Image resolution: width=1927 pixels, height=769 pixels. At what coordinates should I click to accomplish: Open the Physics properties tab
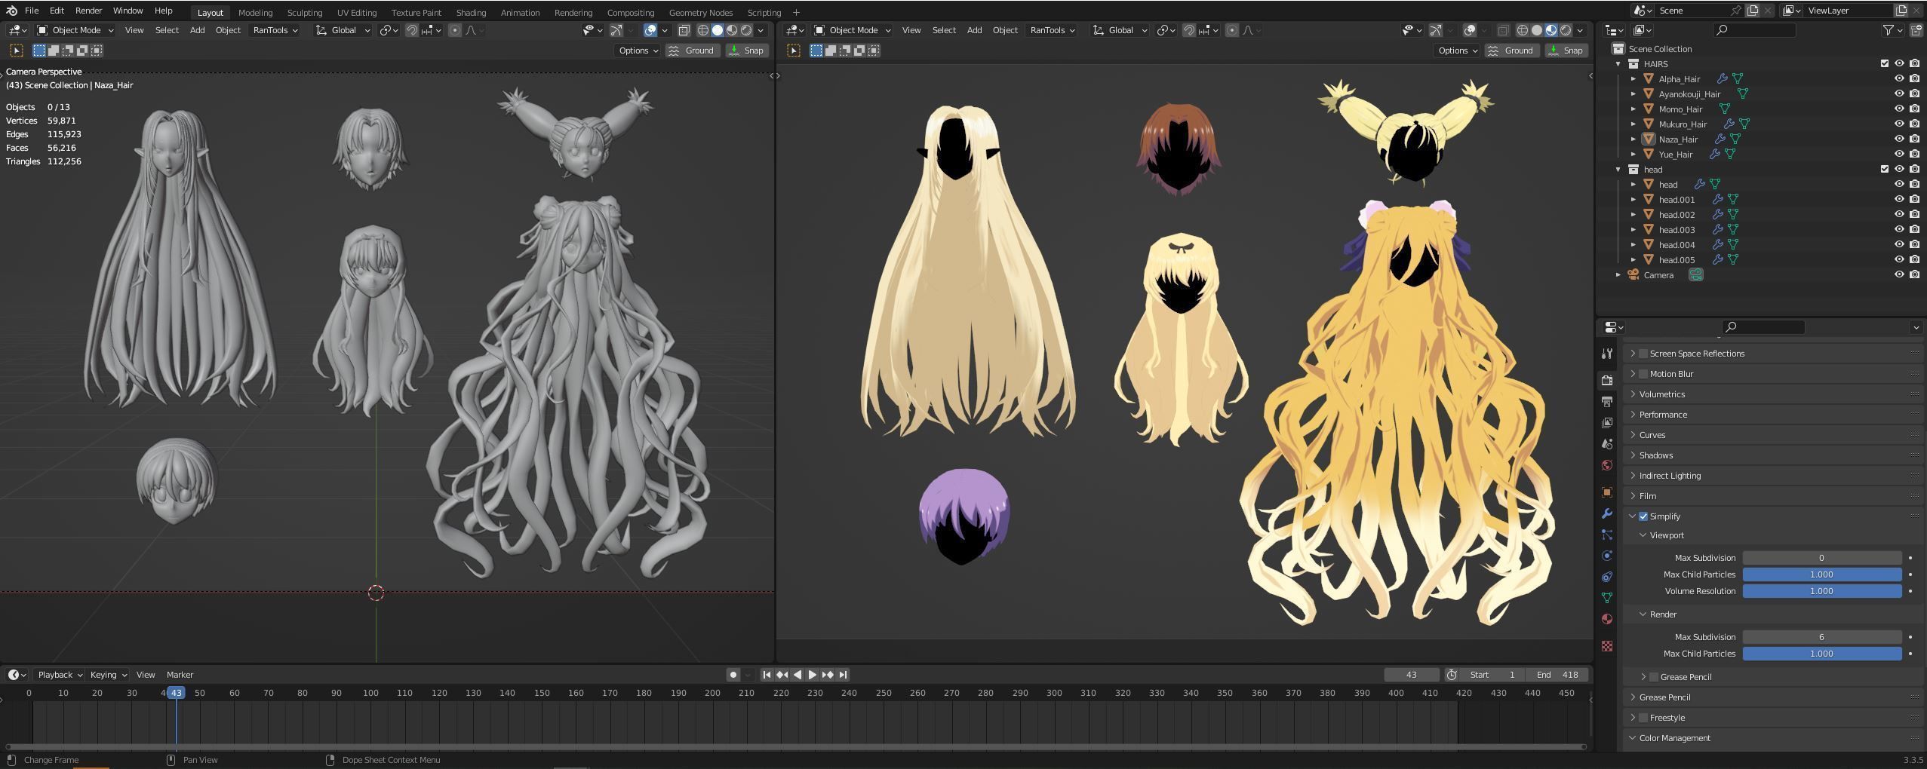click(x=1607, y=556)
